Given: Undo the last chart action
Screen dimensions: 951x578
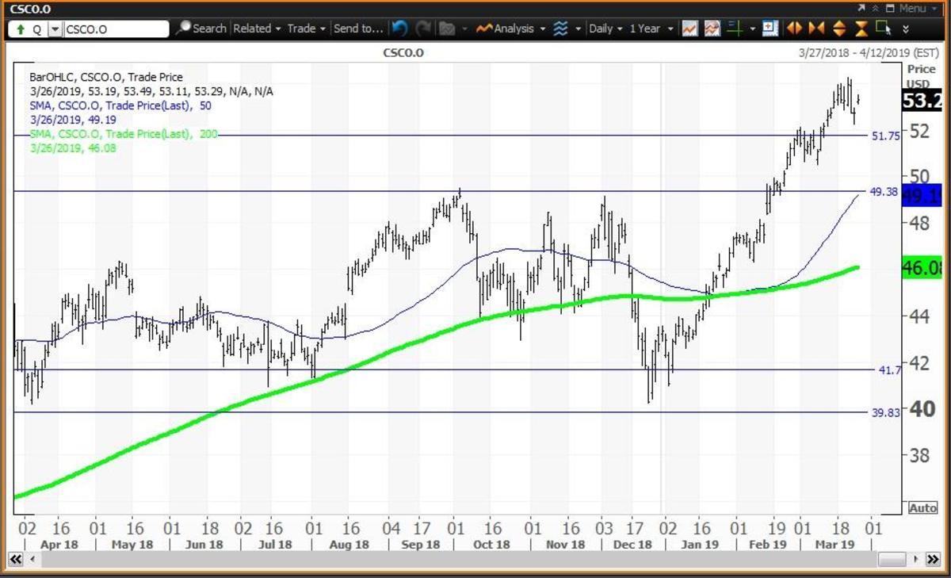Looking at the screenshot, I should (x=400, y=29).
